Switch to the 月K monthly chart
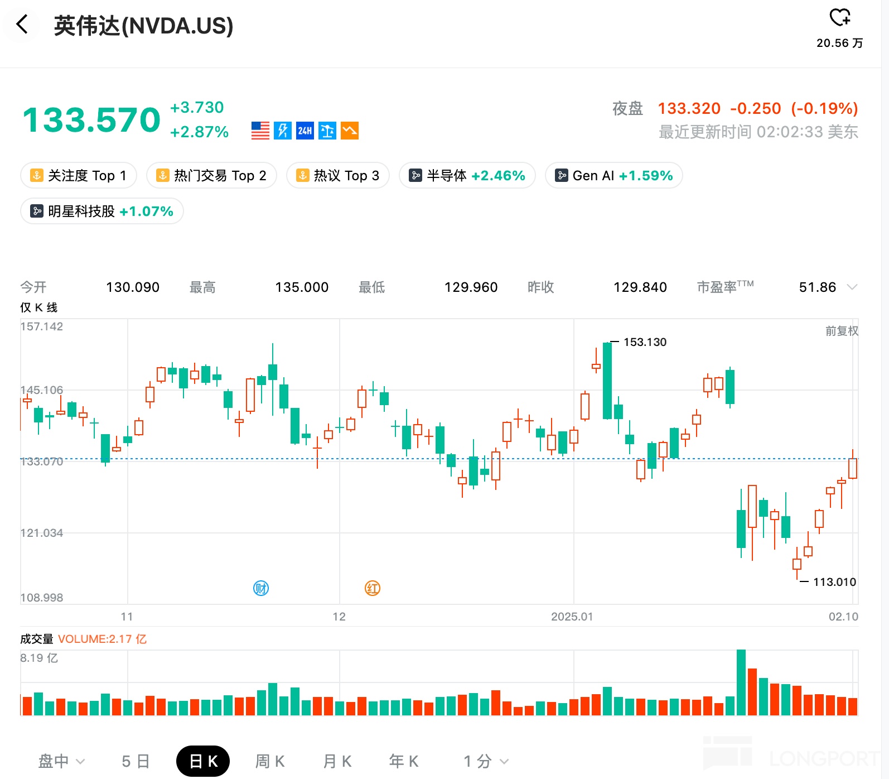Image resolution: width=889 pixels, height=779 pixels. pos(337,761)
